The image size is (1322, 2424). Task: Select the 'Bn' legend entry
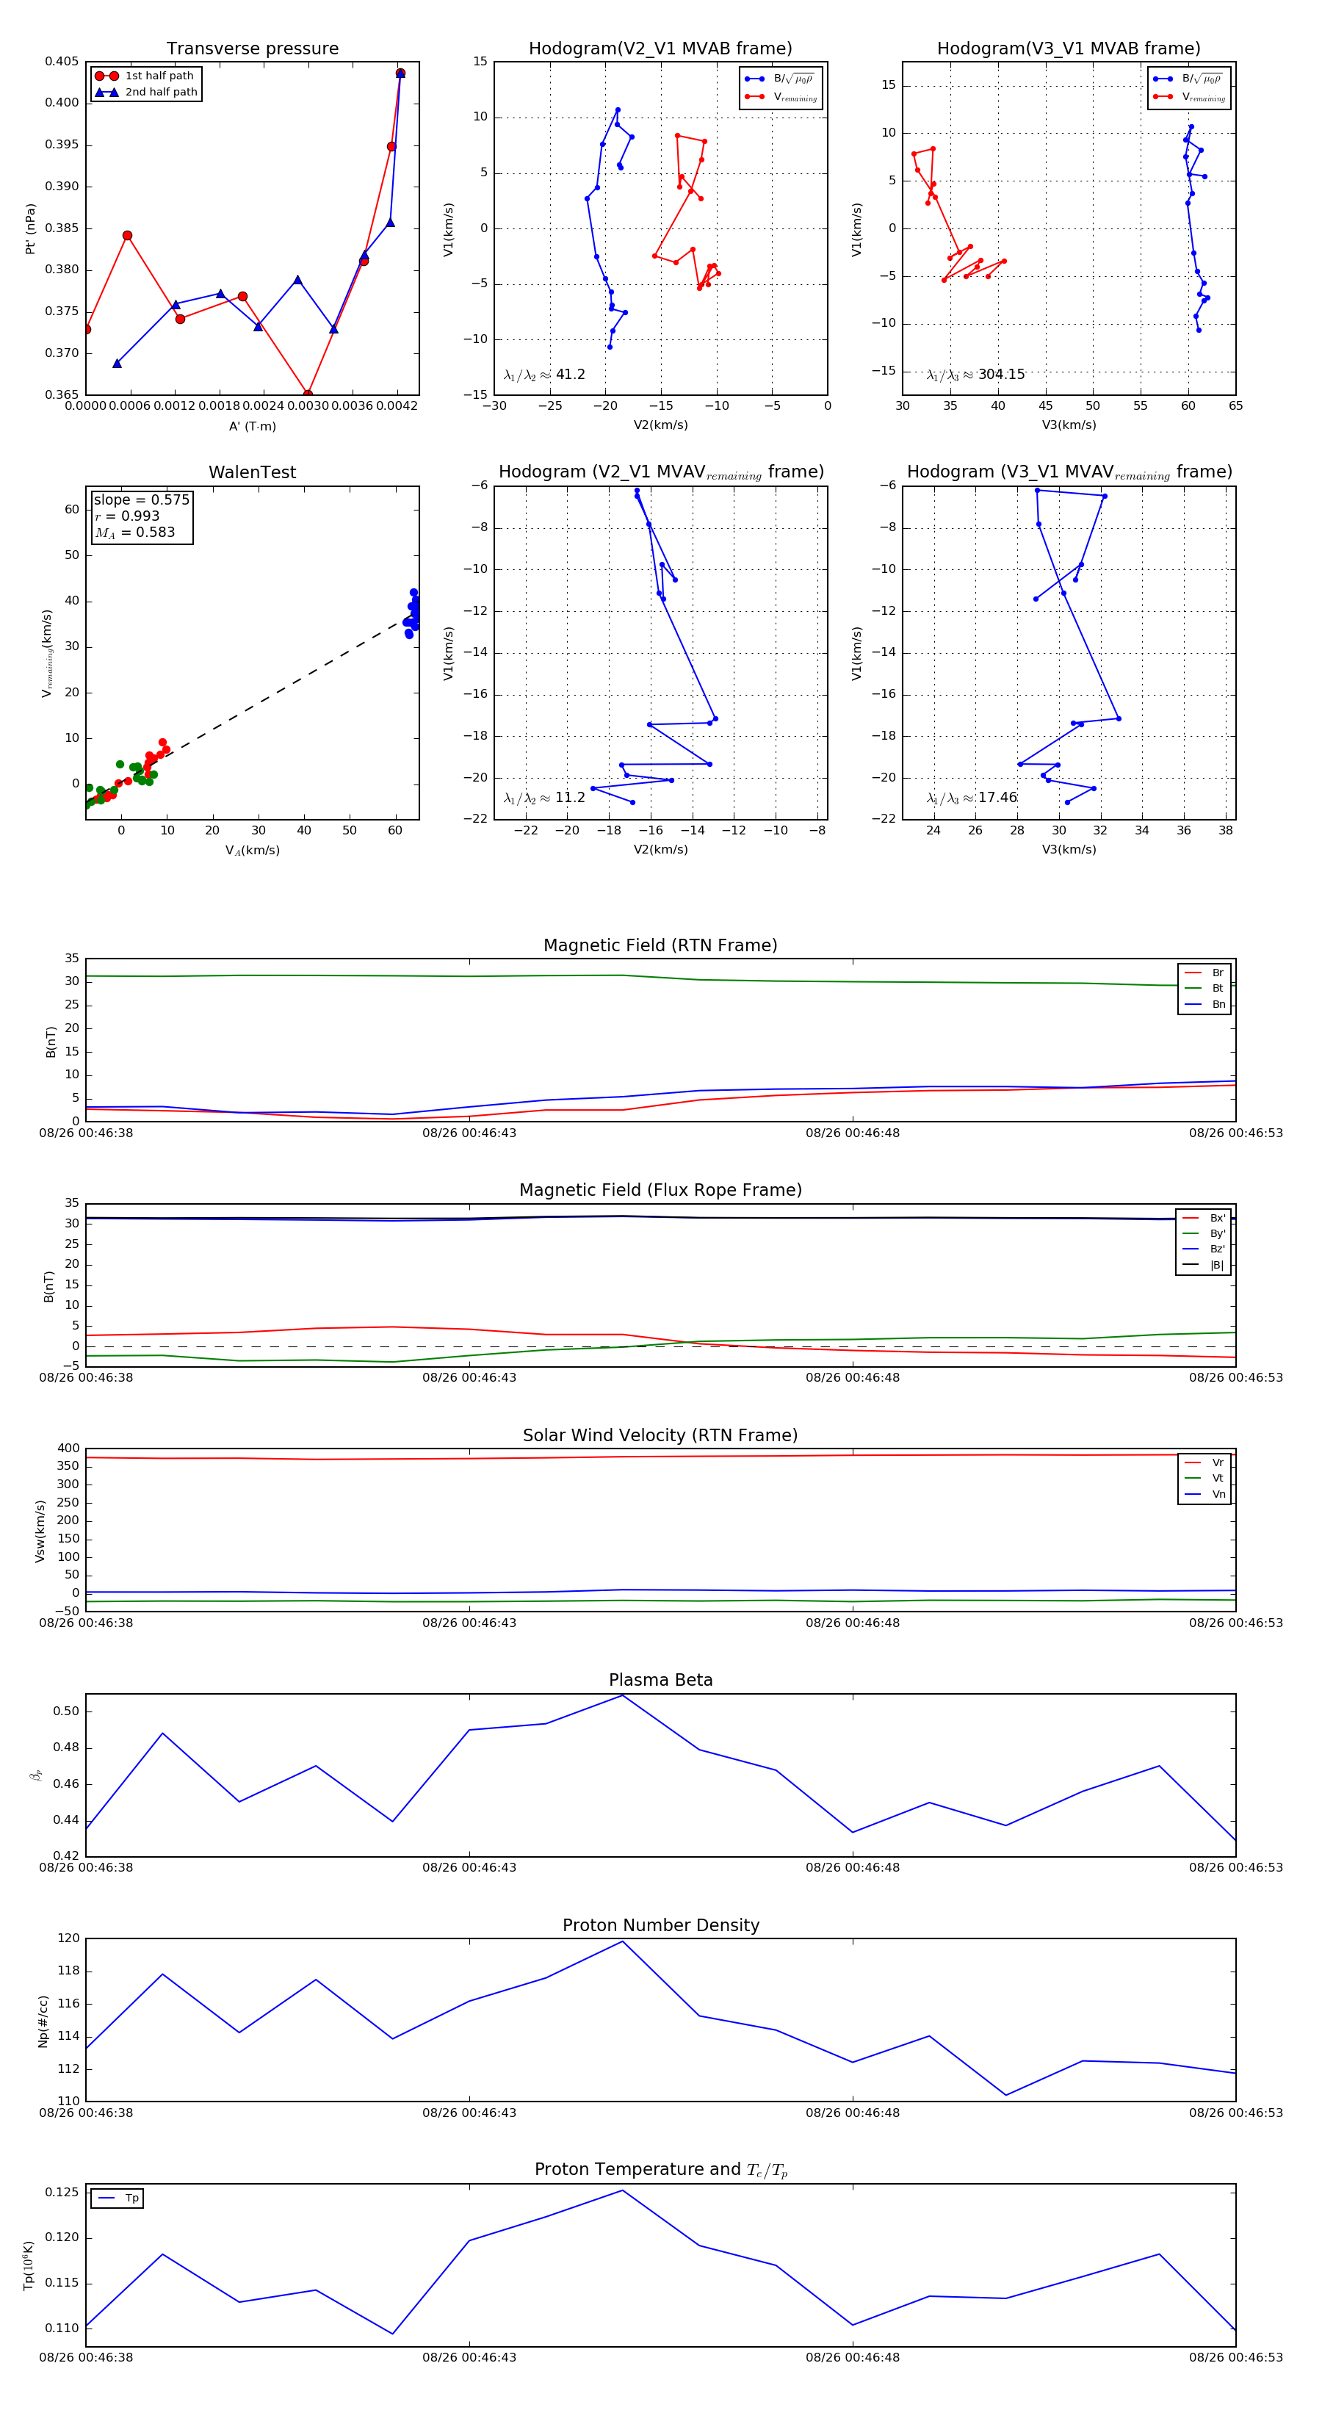(1204, 1005)
